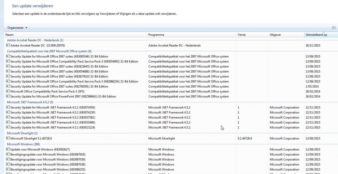Click the icon next to KB3085546 Office update
338x174 pixels.
tap(8, 56)
